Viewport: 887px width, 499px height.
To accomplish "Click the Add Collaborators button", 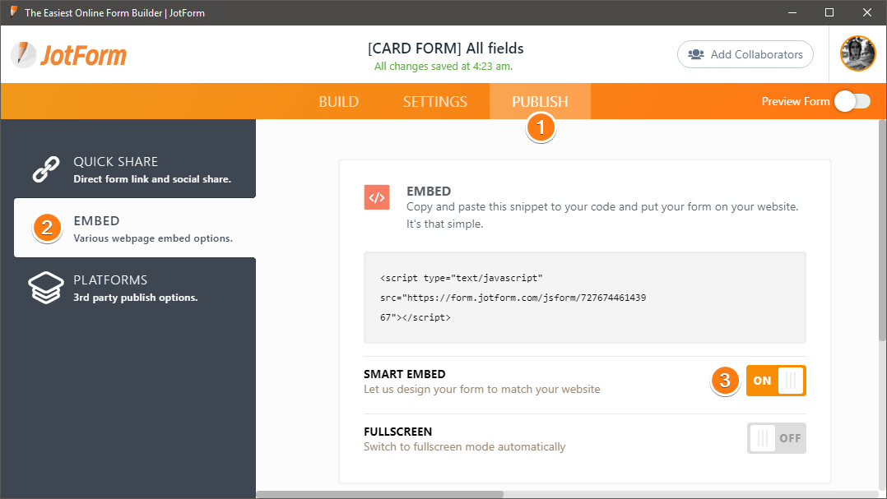I will point(745,54).
